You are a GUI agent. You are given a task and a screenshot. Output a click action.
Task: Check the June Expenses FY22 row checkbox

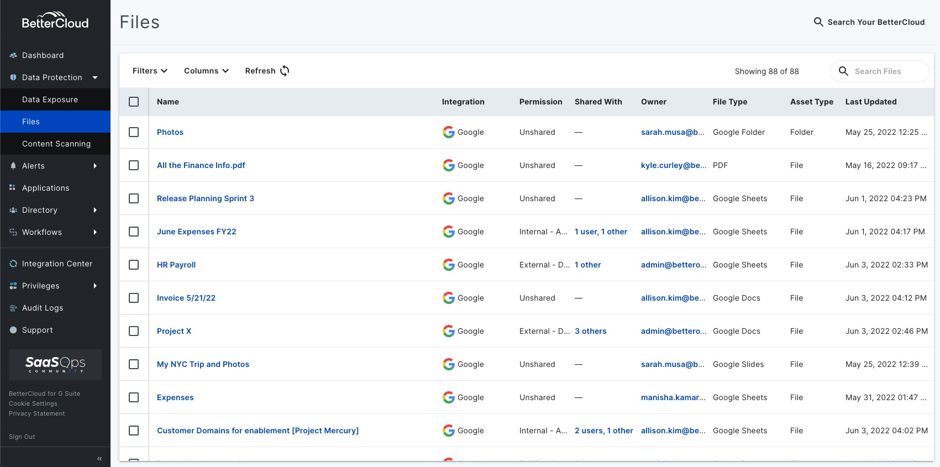coord(134,232)
